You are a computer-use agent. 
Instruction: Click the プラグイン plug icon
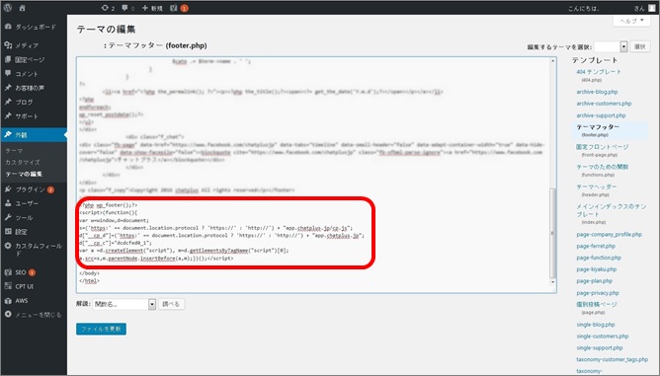[x=8, y=189]
